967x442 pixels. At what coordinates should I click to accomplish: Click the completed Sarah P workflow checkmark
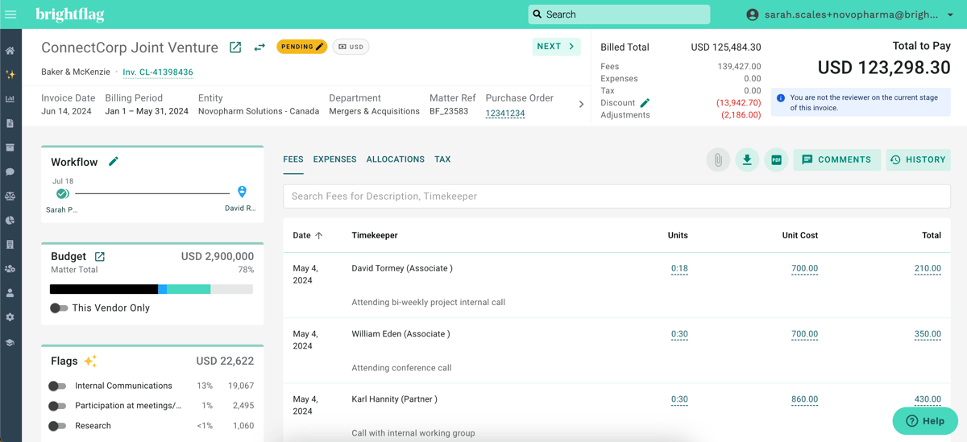click(x=62, y=194)
